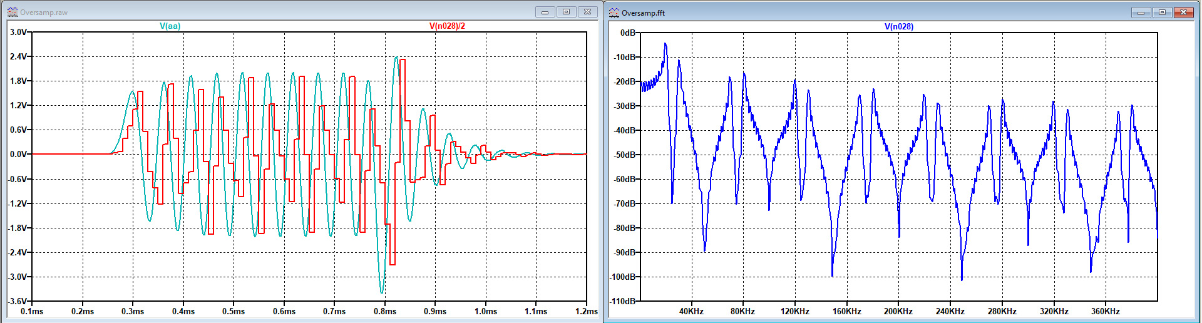Click the 120KHz frequency axis label
Viewport: 1202px width, 323px height.
tap(794, 311)
